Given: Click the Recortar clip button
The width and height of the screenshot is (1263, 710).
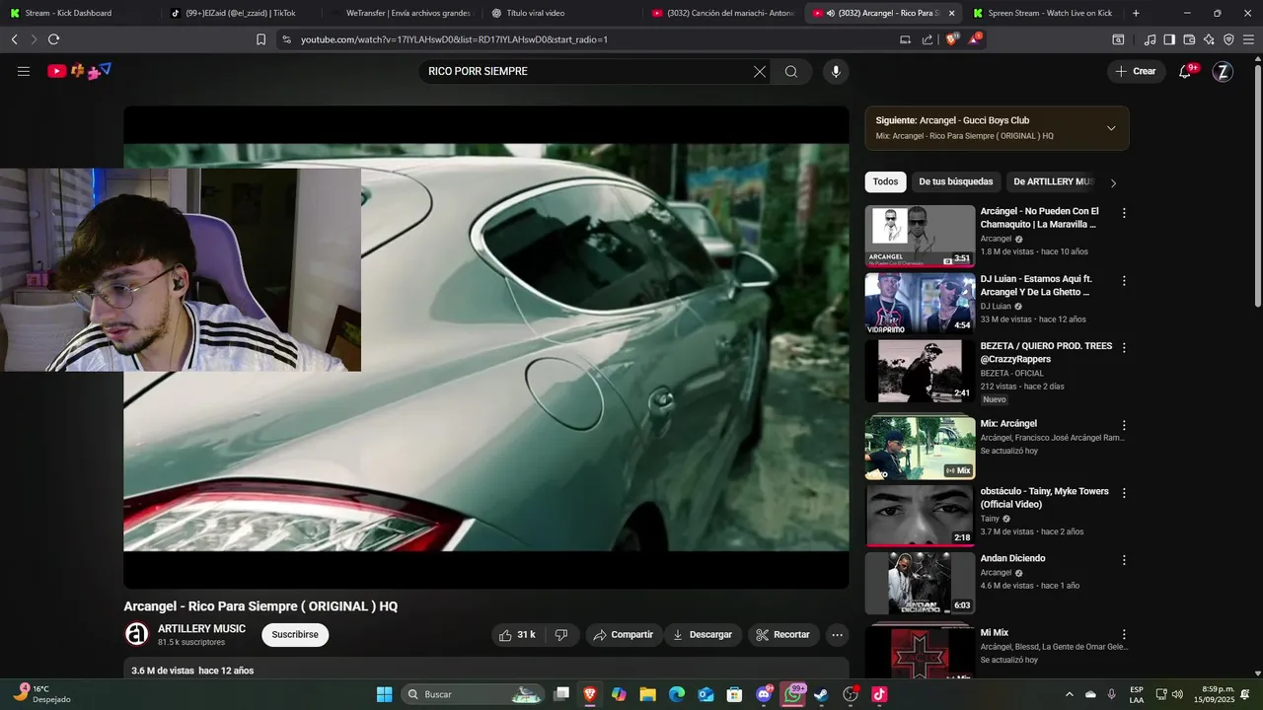Looking at the screenshot, I should 782,635.
